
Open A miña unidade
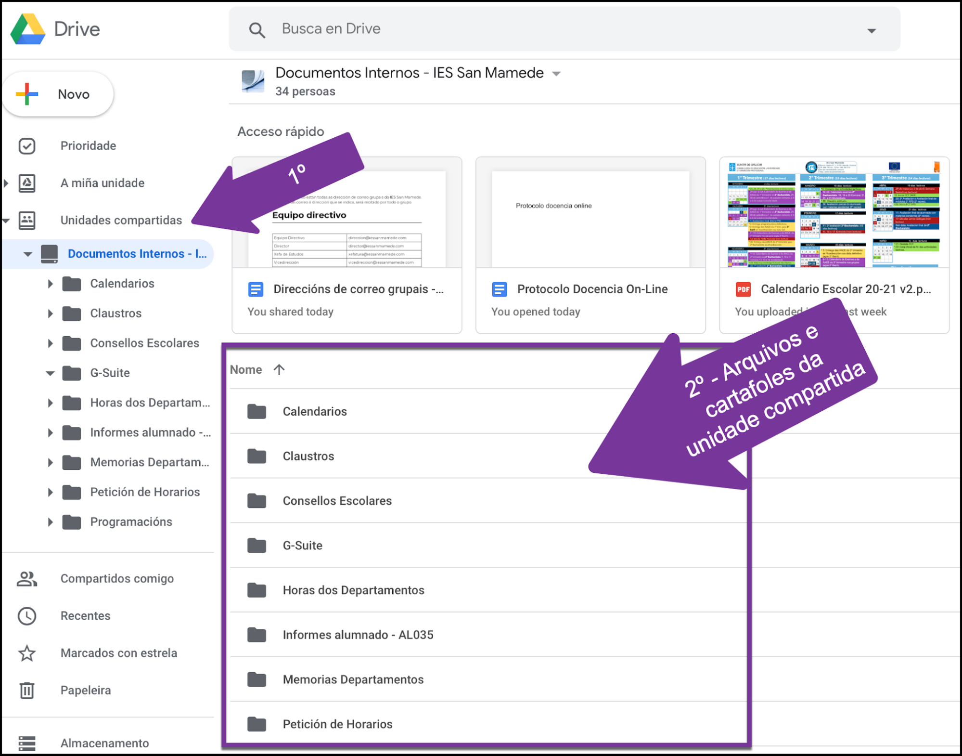pos(102,183)
